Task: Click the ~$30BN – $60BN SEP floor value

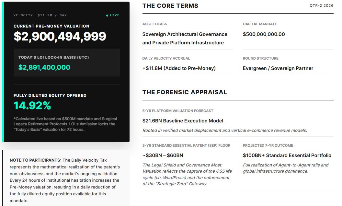Action: click(x=163, y=155)
